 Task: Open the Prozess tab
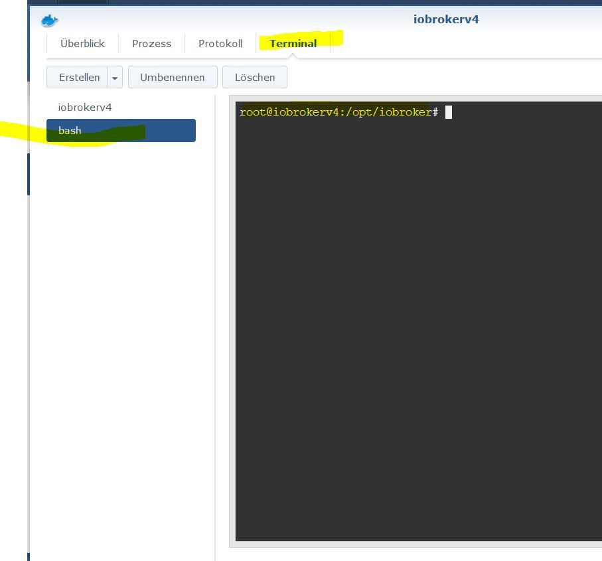151,43
